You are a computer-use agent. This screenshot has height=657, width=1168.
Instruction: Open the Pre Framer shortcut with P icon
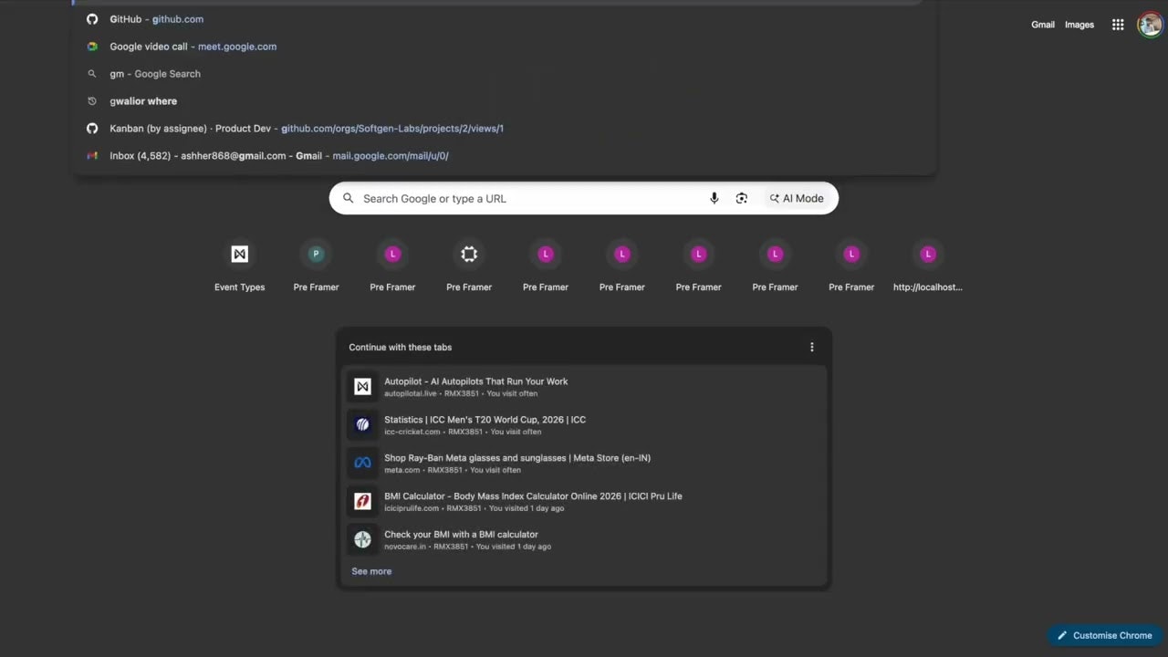coord(316,266)
